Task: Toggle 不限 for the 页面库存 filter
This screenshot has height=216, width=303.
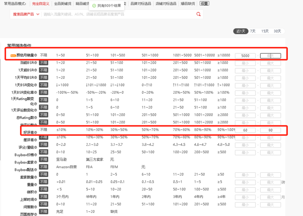Action: click(43, 212)
